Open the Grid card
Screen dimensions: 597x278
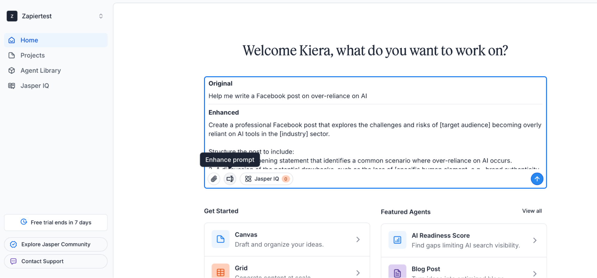click(x=287, y=268)
